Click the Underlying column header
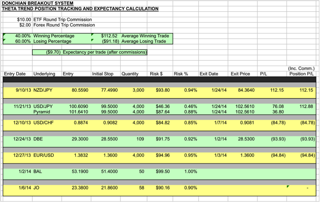Image resolution: width=320 pixels, height=202 pixels. [44, 74]
